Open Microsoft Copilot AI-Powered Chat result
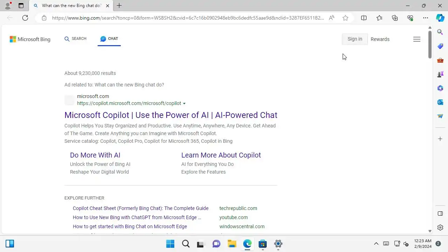The width and height of the screenshot is (448, 252). [x=171, y=115]
